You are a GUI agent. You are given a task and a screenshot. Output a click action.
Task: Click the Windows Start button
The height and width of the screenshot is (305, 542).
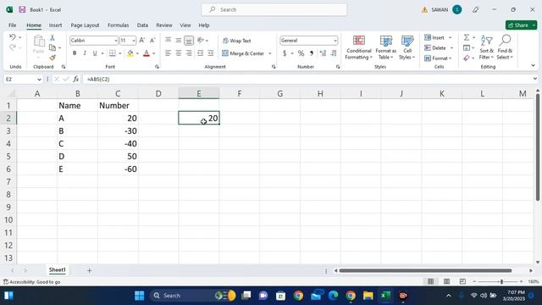pos(139,296)
